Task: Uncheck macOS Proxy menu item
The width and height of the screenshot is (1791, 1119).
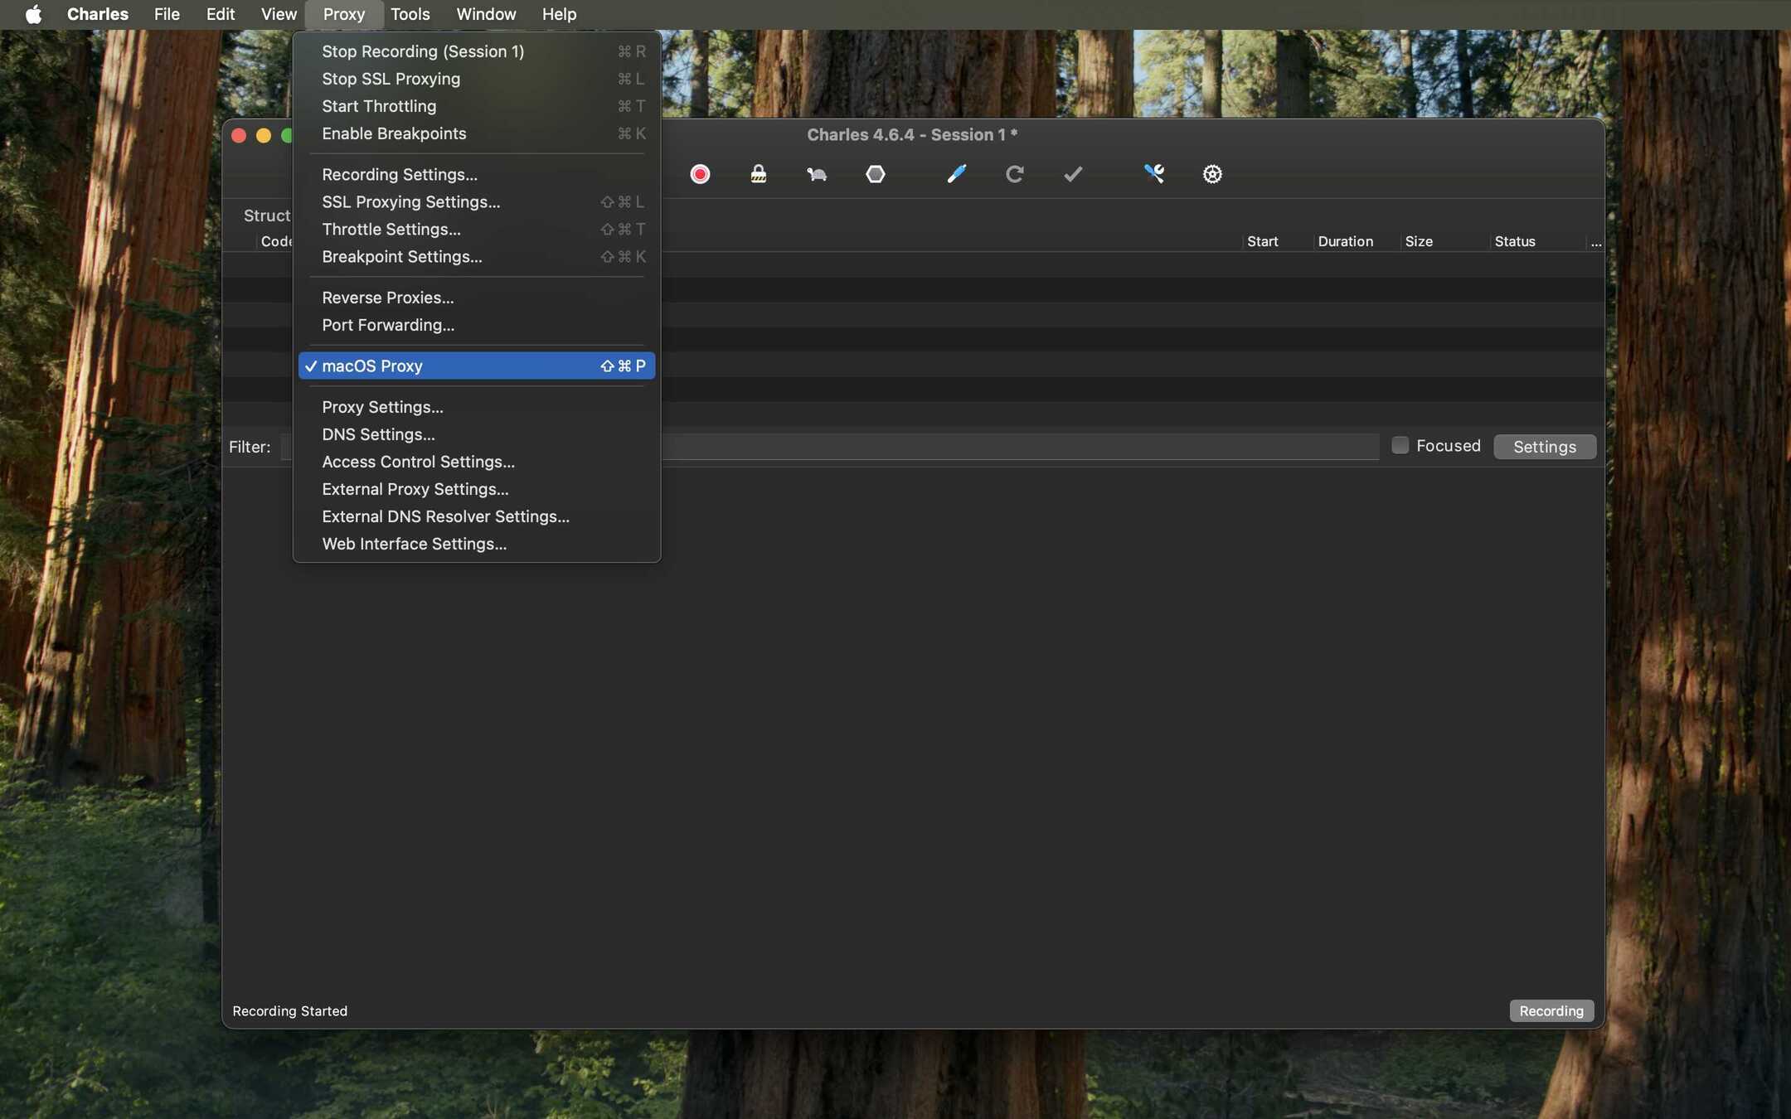Action: pos(477,366)
